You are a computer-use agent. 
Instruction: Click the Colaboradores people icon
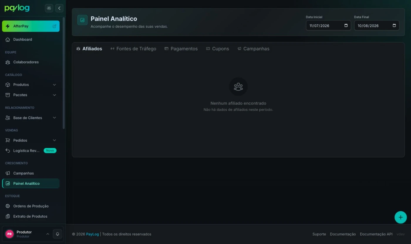point(8,62)
